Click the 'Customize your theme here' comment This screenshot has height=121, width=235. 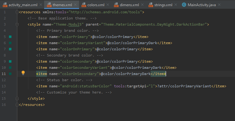[74, 92]
